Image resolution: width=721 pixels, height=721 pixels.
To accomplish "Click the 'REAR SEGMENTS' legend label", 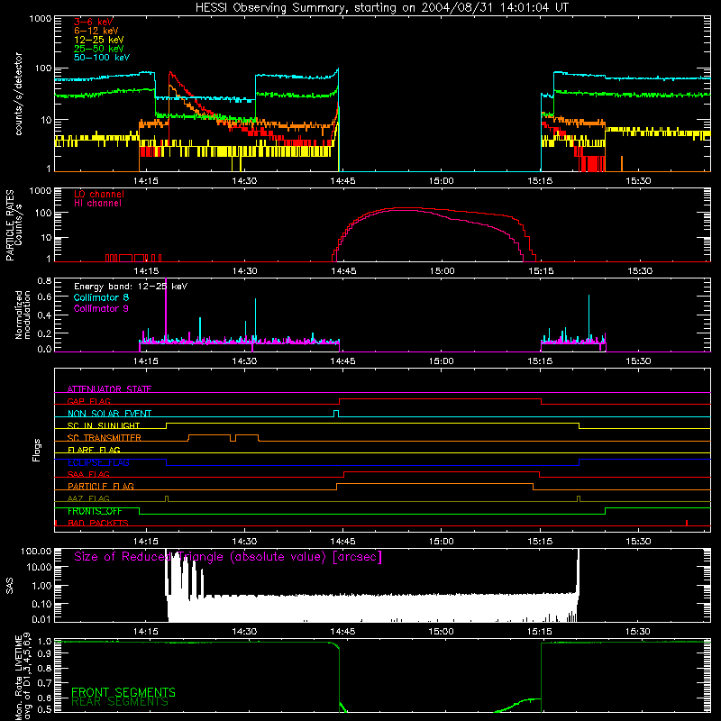I will 120,702.
